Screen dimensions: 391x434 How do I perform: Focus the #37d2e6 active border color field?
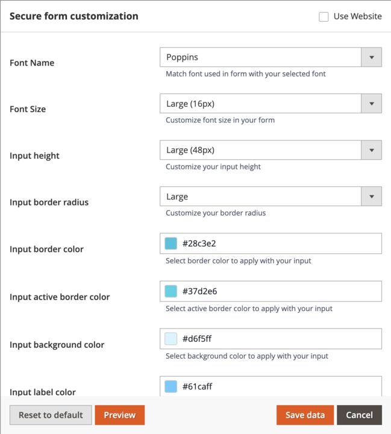coord(277,291)
